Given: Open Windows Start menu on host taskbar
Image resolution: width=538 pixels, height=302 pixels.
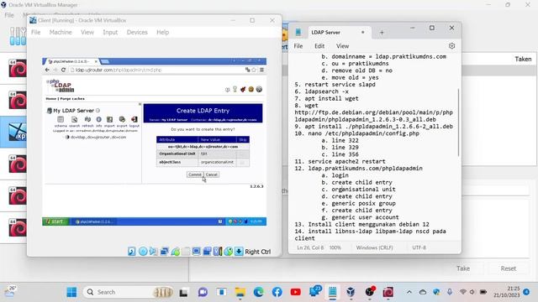Looking at the screenshot, I should click(71, 292).
